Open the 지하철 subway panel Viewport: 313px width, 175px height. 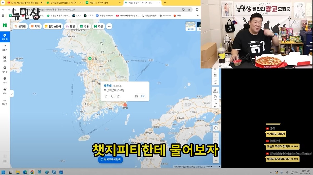[x=5, y=69]
